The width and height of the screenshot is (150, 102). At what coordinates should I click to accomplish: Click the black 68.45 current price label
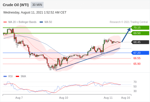point(140,42)
